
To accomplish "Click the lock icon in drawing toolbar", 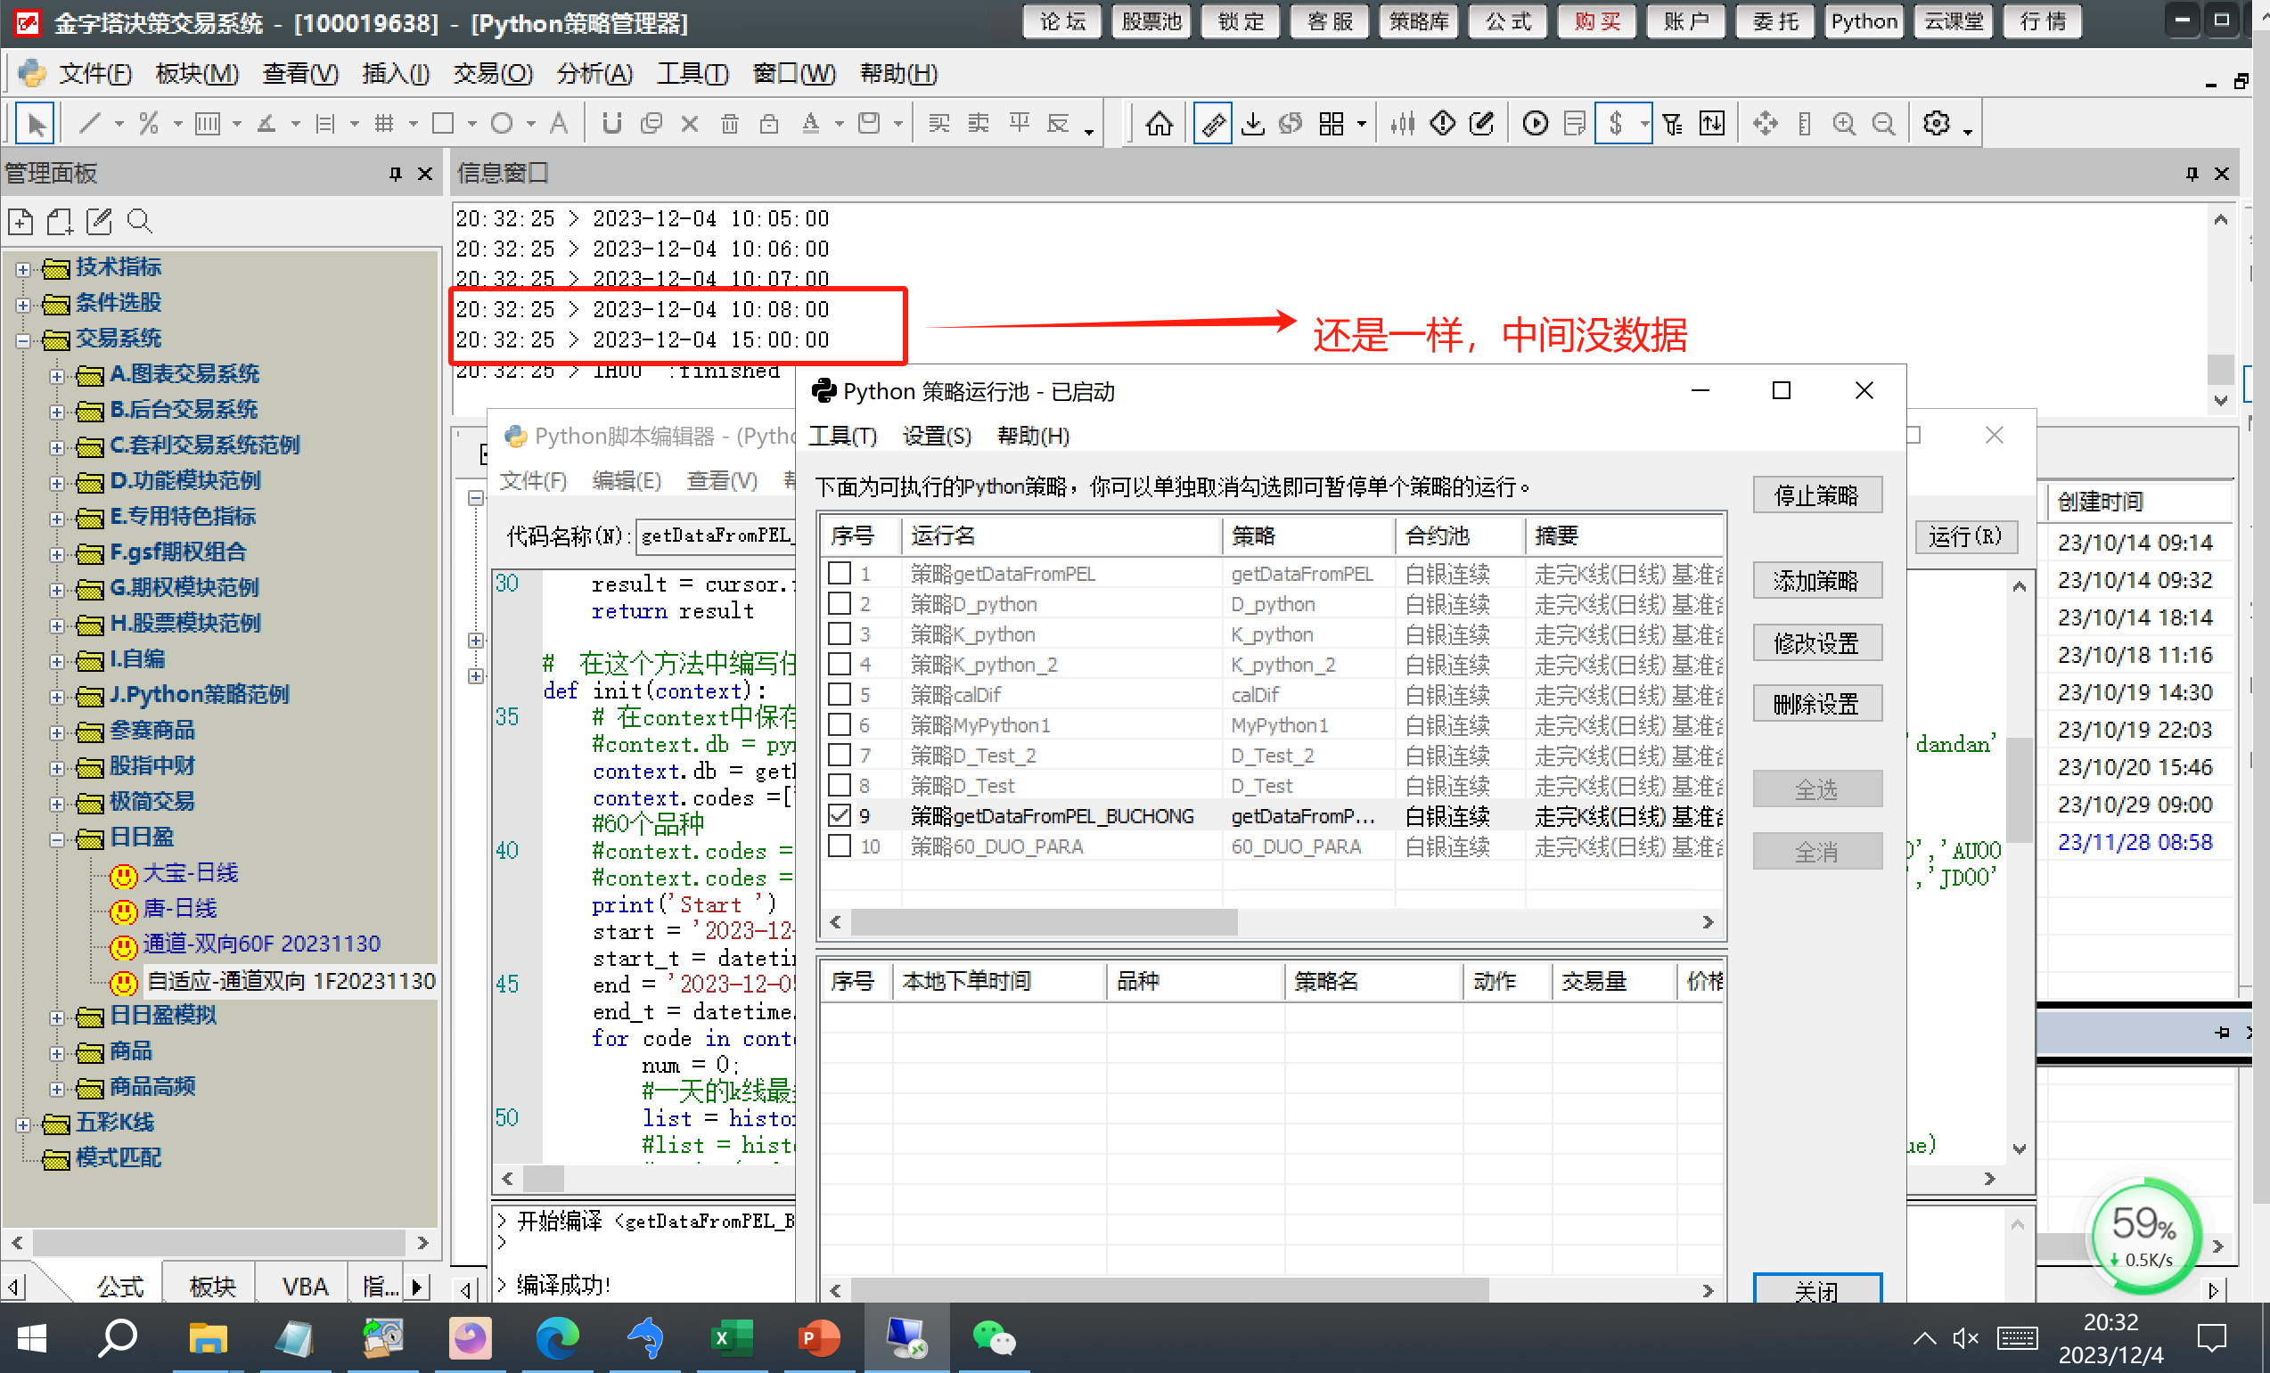I will 768,122.
